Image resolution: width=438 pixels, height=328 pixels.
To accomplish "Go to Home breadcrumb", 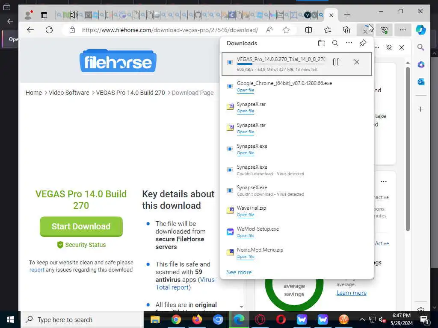I will point(34,93).
